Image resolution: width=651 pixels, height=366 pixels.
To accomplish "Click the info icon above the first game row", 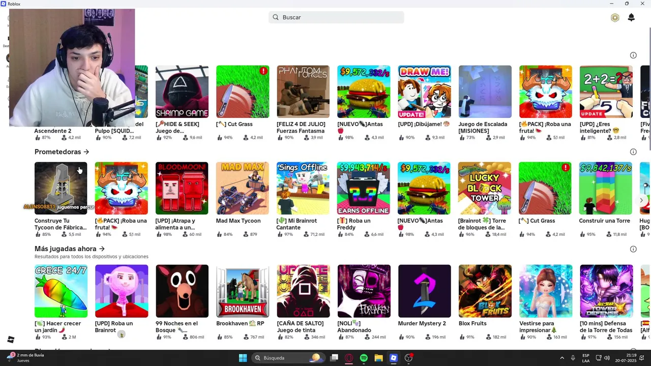I will (x=633, y=55).
